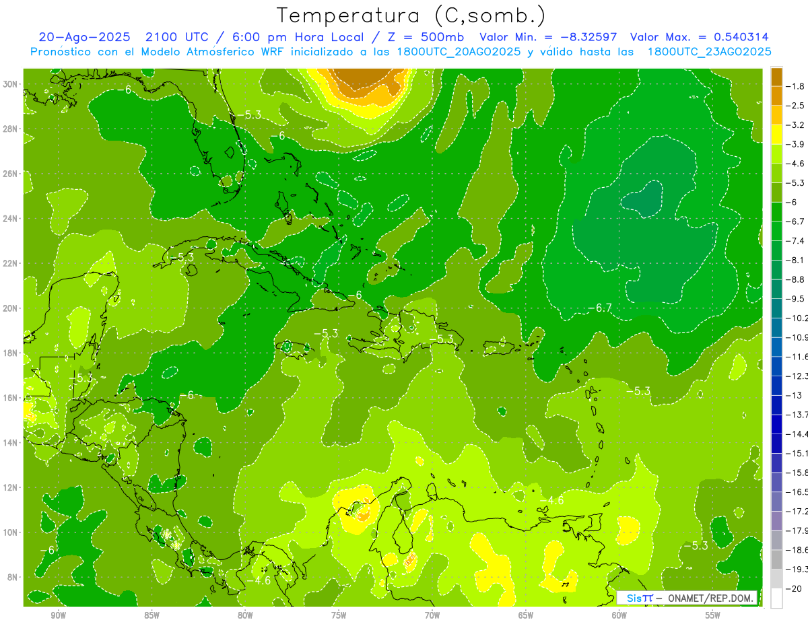Click colorbar label "-15.8"
The image size is (808, 624).
pos(797,473)
